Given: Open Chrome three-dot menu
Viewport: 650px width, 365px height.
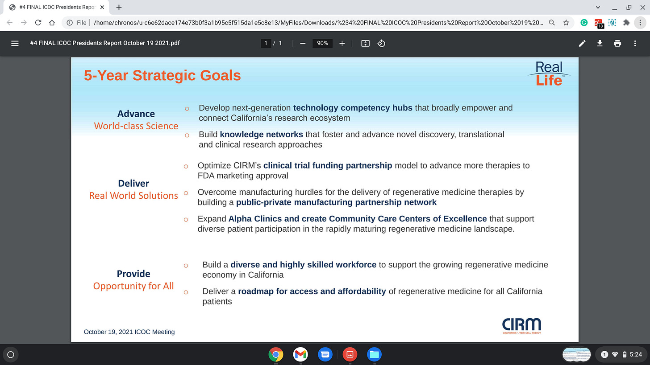Looking at the screenshot, I should [x=641, y=22].
